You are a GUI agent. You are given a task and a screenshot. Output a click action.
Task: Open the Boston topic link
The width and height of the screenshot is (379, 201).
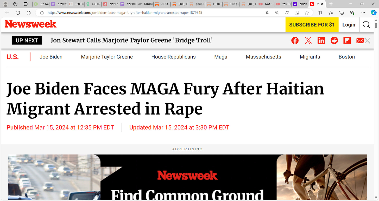tap(347, 57)
